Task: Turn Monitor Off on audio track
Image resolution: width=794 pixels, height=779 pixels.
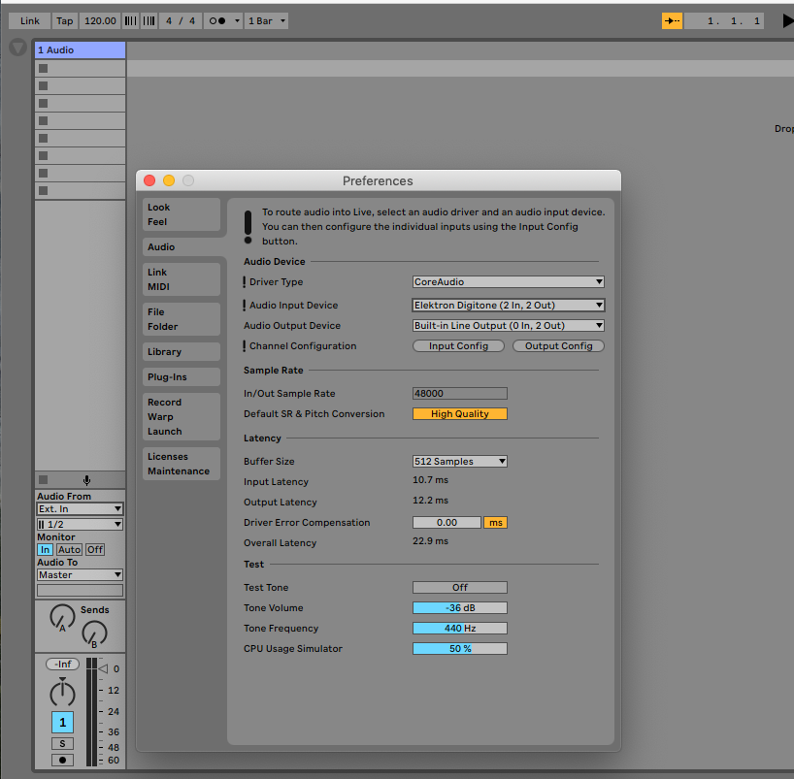Action: [94, 549]
